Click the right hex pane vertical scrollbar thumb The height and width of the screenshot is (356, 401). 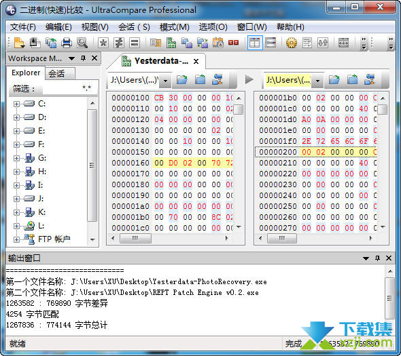pyautogui.click(x=383, y=109)
